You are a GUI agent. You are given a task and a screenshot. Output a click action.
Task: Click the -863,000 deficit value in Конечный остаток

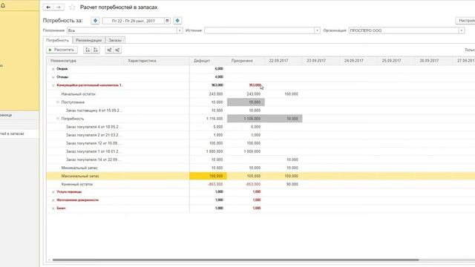tap(216, 184)
